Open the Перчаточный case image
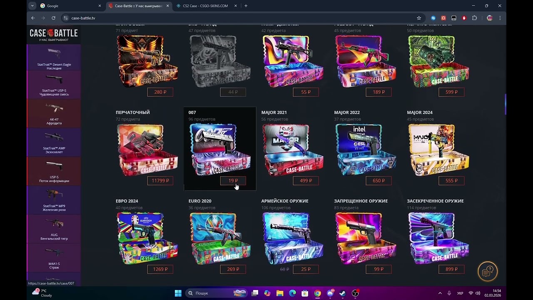This screenshot has height=300, width=533. pos(147,150)
